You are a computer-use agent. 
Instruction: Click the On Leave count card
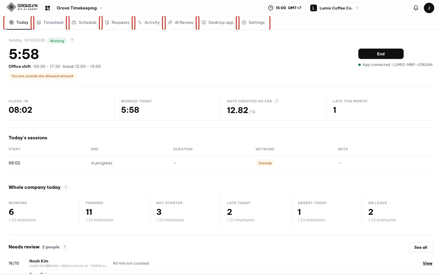click(397, 212)
